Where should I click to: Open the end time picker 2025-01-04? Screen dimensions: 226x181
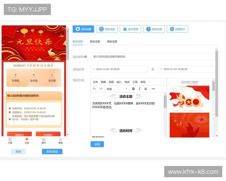pos(187,69)
